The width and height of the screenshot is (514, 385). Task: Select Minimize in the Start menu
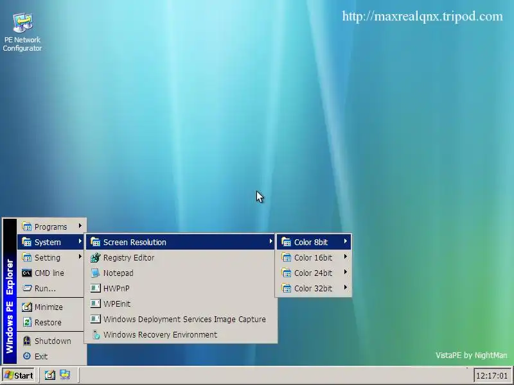coord(51,307)
